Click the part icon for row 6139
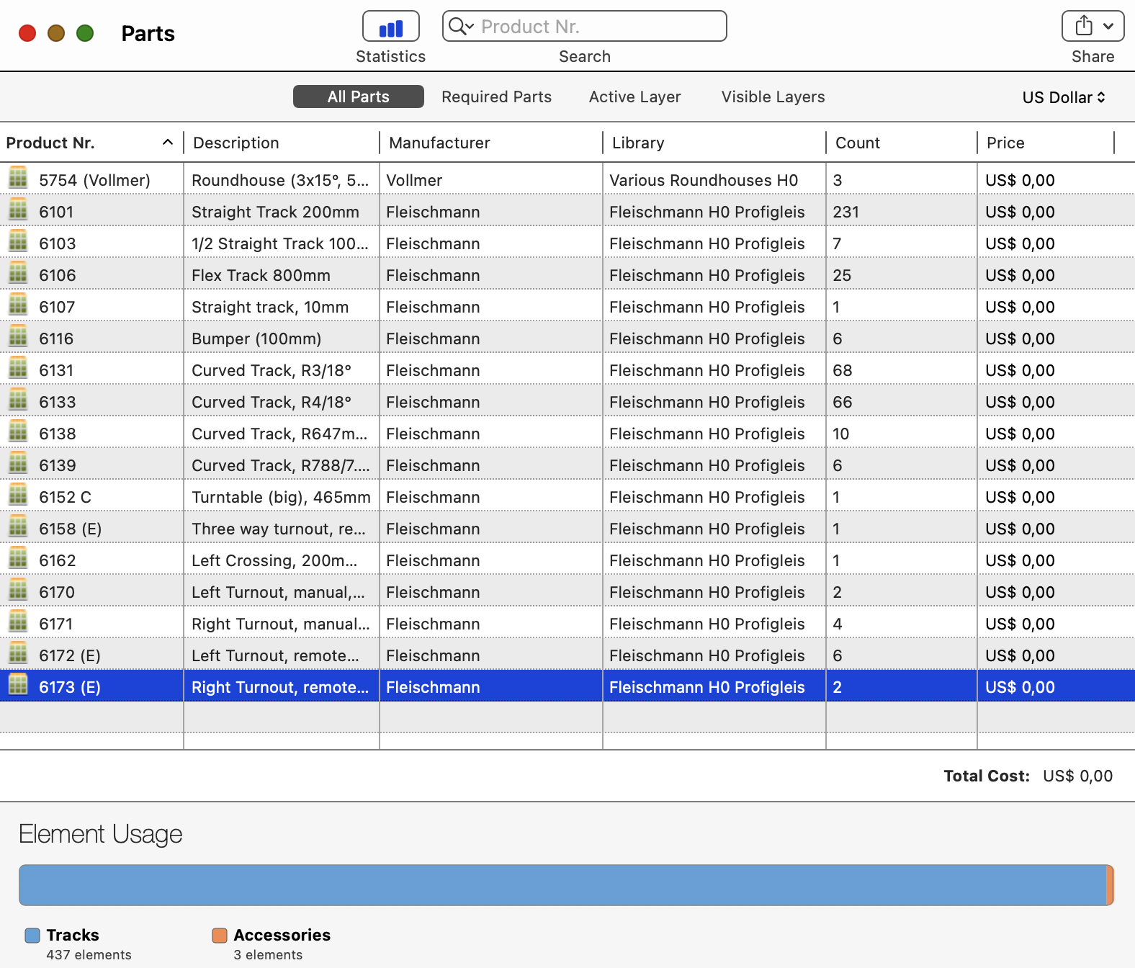Viewport: 1135px width, 968px height. (18, 462)
